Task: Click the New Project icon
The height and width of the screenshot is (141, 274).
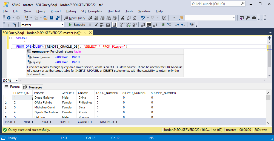Action: point(26,18)
